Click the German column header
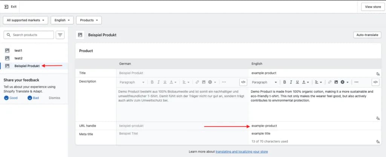Viewport: 386px width, 157px height. pos(125,64)
